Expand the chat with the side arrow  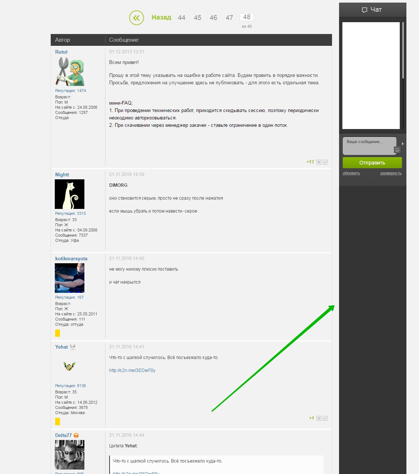coord(403,143)
